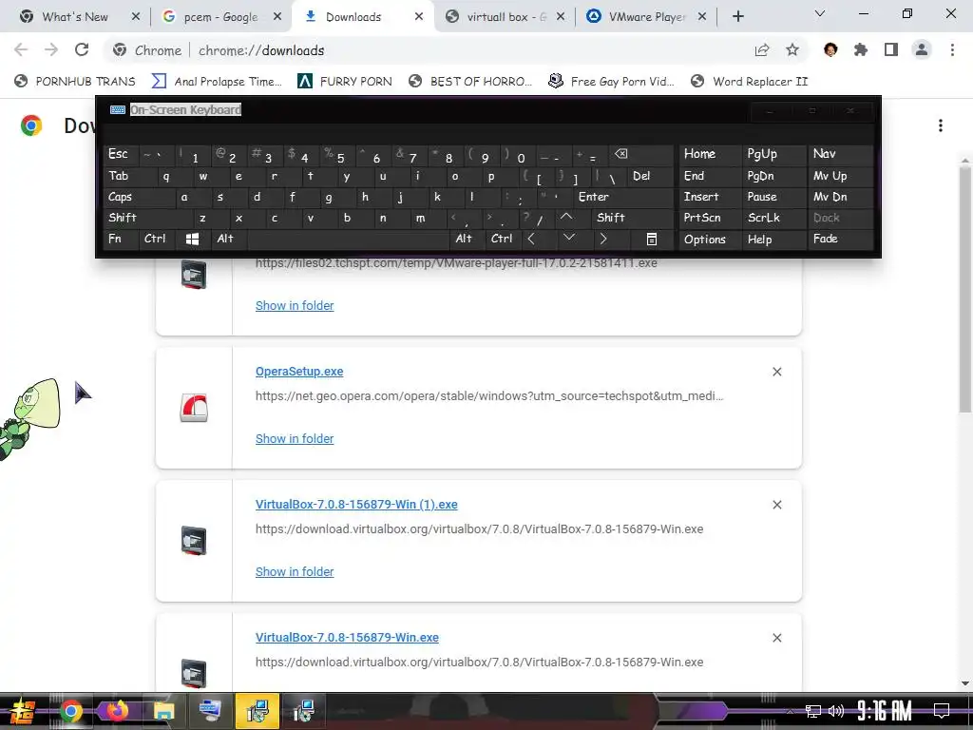This screenshot has height=730, width=973.
Task: Remove OperaSetup.exe from downloads list
Action: (x=777, y=372)
